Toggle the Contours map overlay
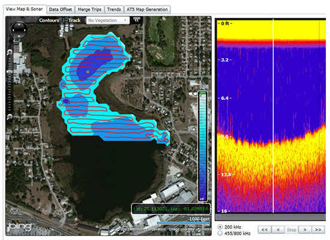 (49, 20)
